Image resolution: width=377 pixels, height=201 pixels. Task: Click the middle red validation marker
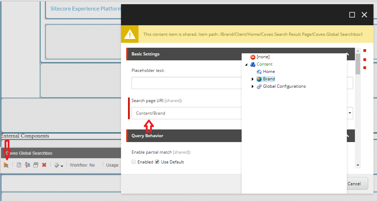[365, 60]
